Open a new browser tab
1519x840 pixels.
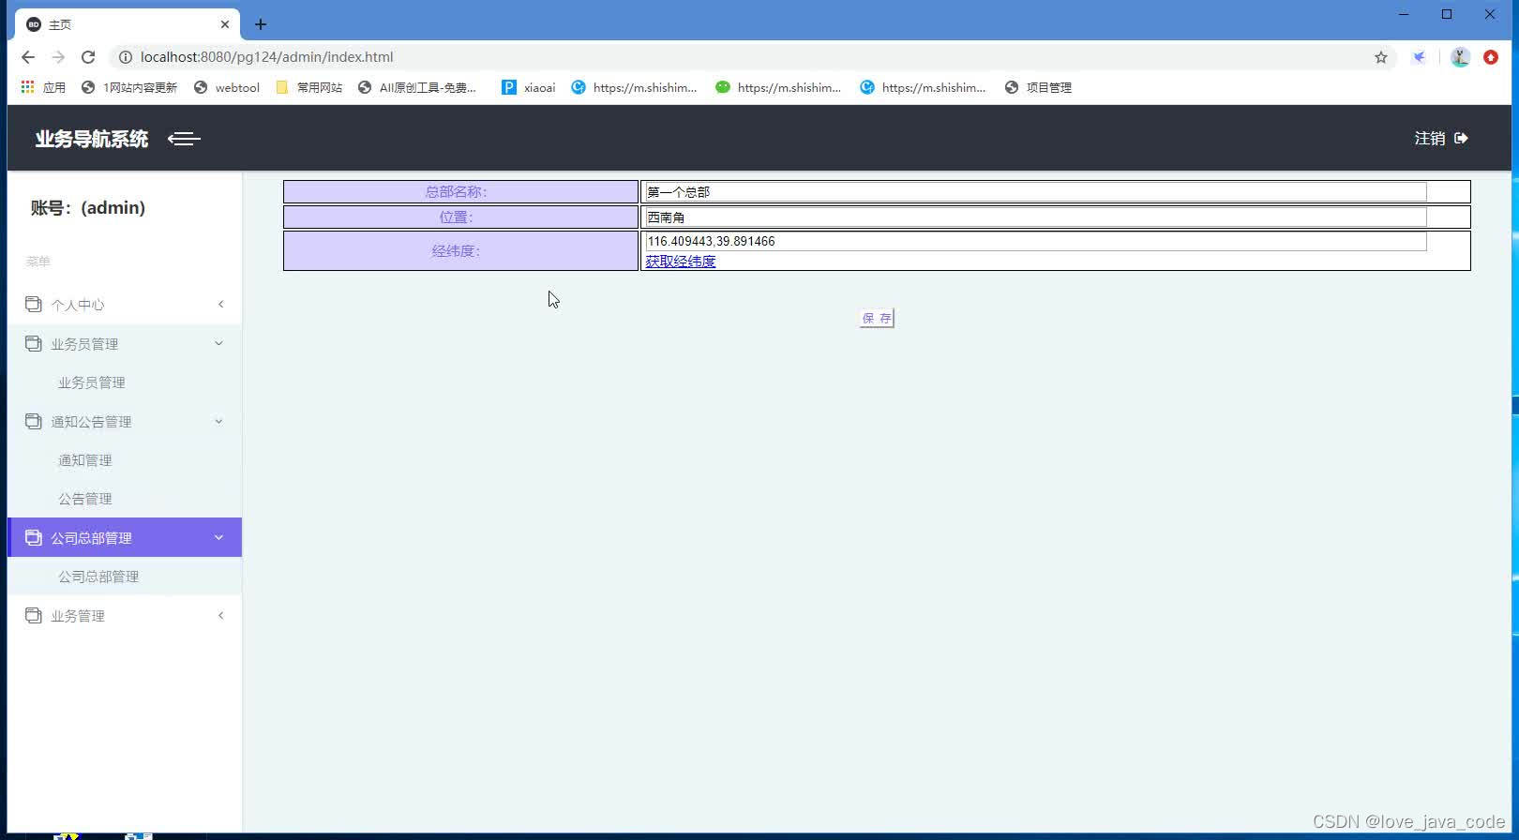(x=261, y=24)
